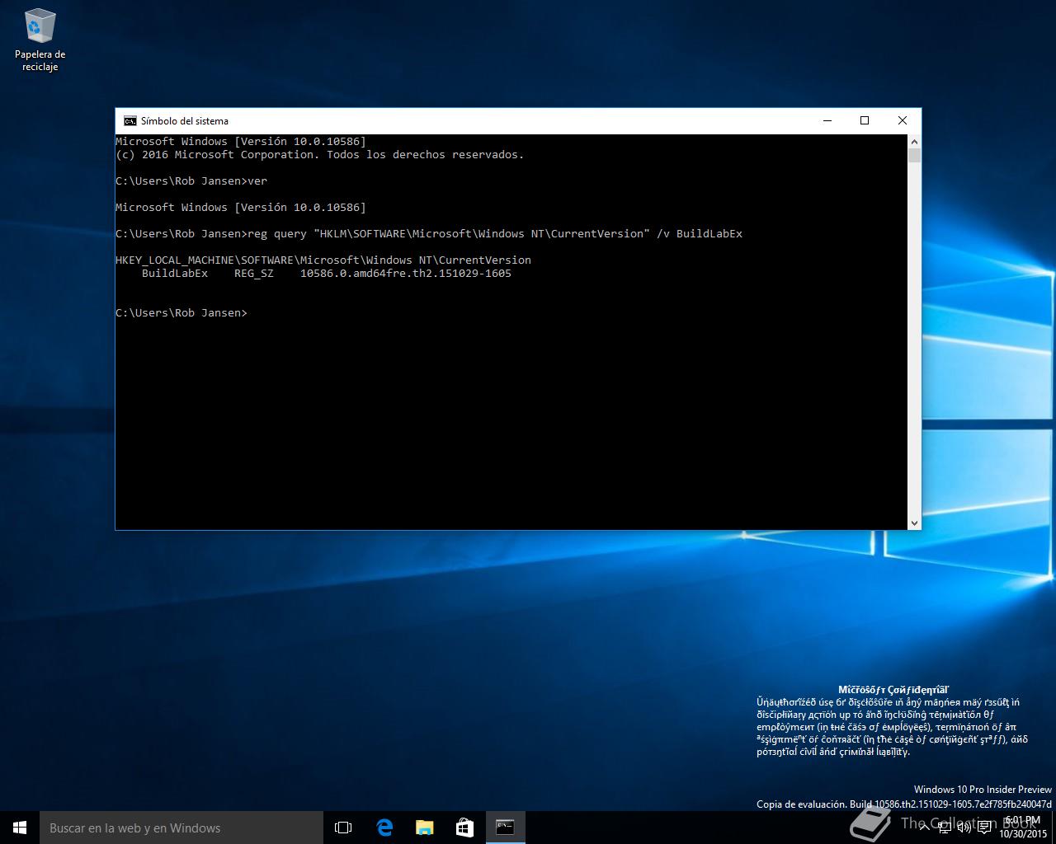This screenshot has width=1056, height=844.
Task: Open the Windows Store taskbar icon
Action: [464, 828]
